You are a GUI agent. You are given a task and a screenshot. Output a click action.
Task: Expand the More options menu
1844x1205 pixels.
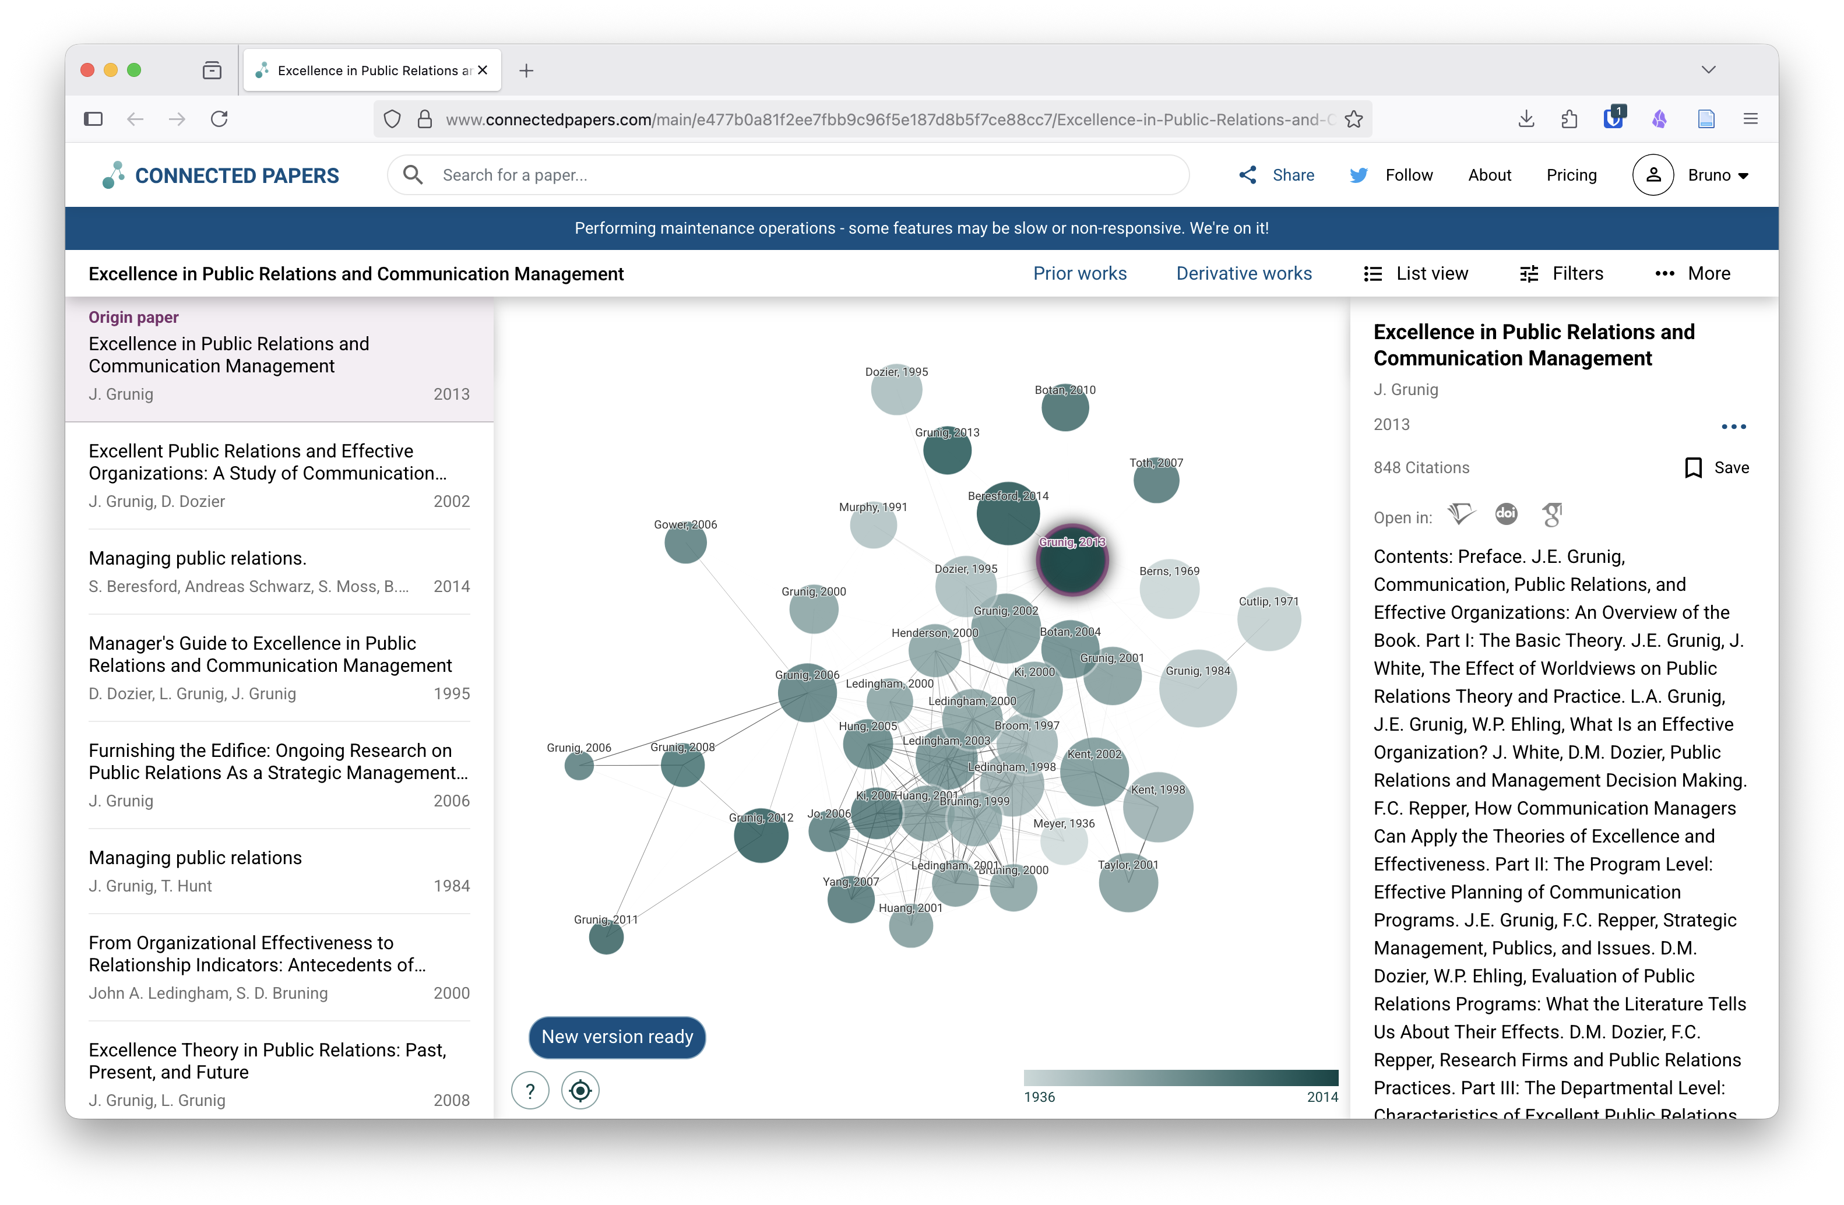[x=1692, y=273]
